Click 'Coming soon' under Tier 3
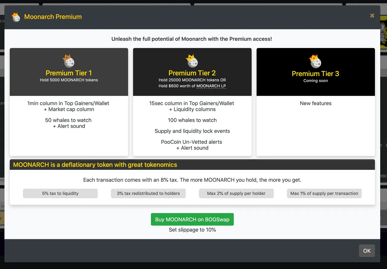Screen dimensions: 387x269 pyautogui.click(x=316, y=81)
